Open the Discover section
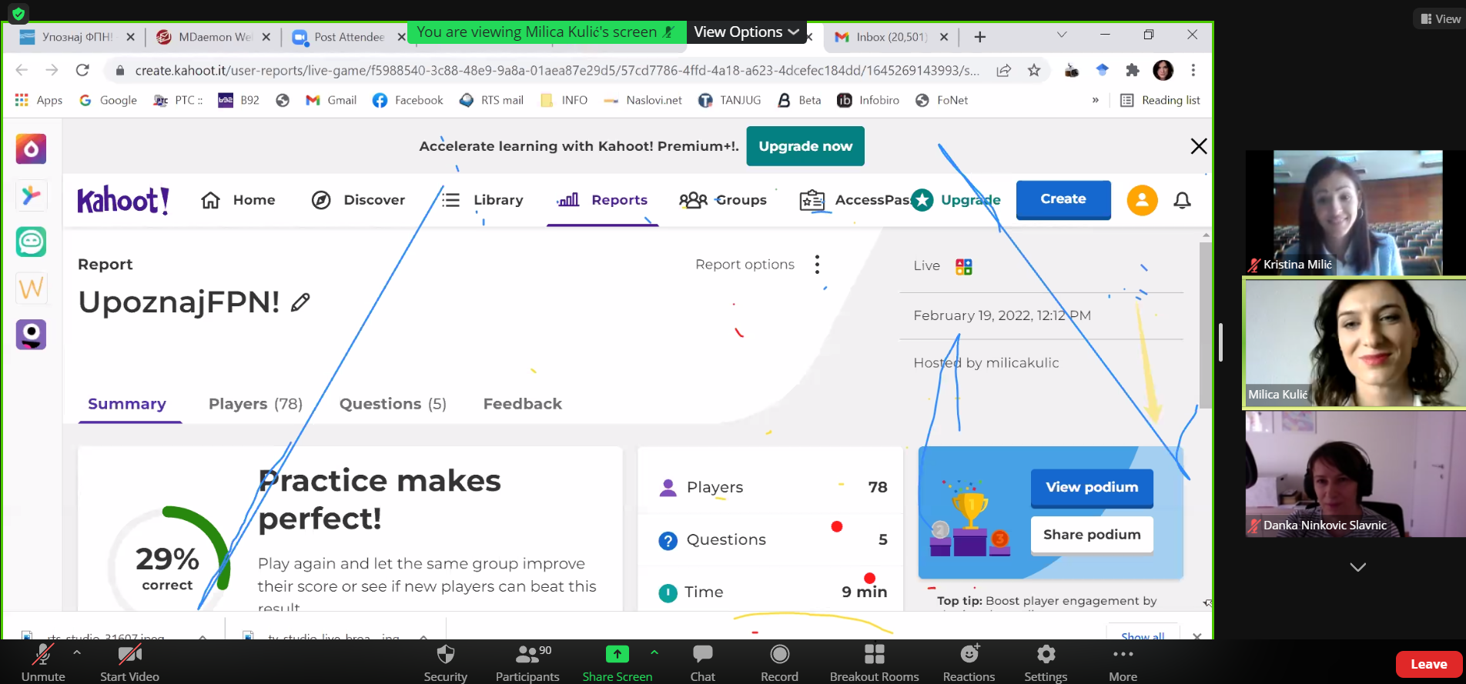Screen dimensions: 1466x684 pyautogui.click(x=358, y=200)
